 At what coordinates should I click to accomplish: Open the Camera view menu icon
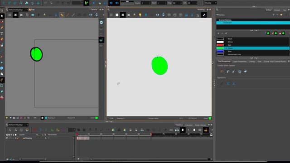(7, 10)
